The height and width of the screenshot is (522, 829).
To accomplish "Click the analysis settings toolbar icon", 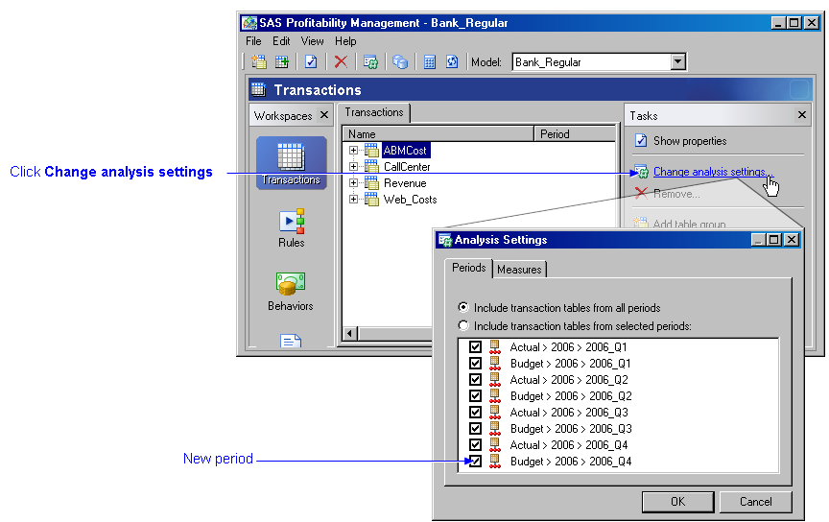I will (370, 62).
